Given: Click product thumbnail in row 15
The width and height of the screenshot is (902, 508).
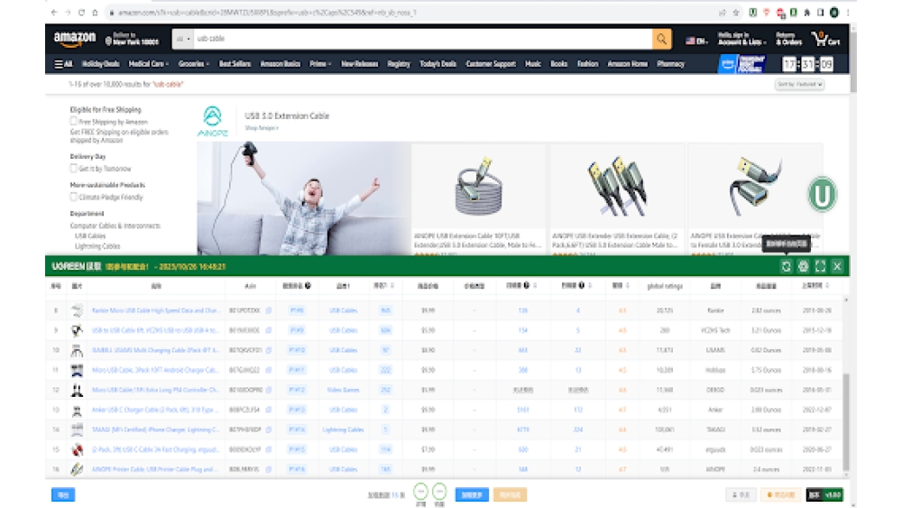Looking at the screenshot, I should pos(77,450).
